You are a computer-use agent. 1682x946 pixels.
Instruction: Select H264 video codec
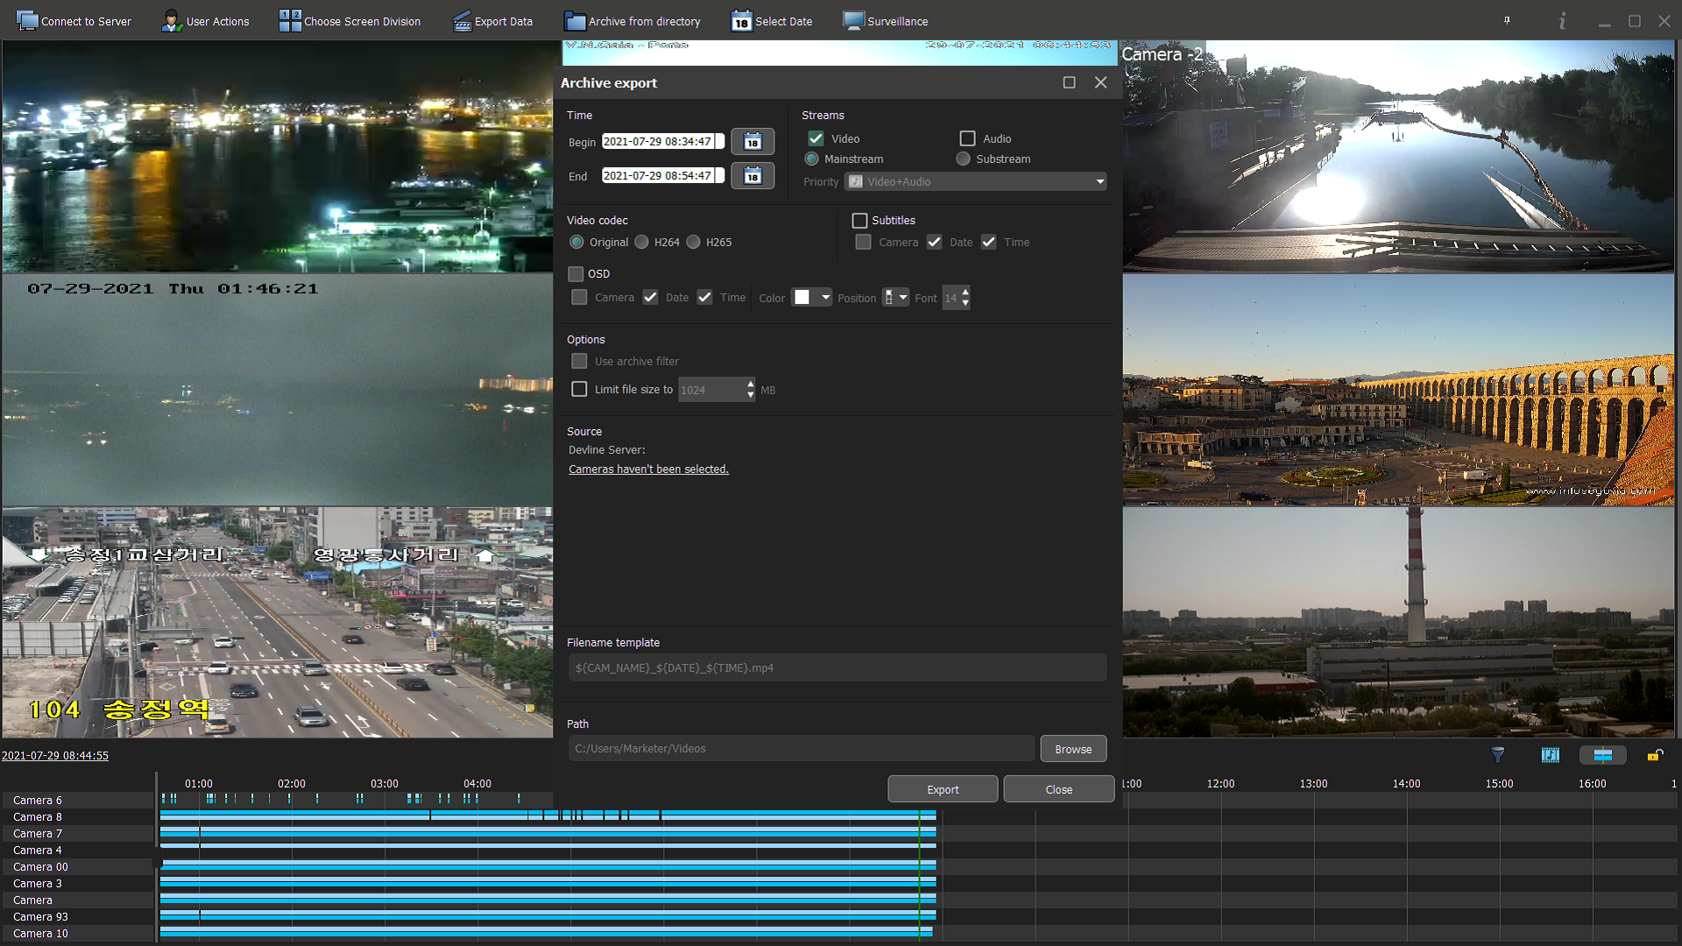click(x=641, y=242)
